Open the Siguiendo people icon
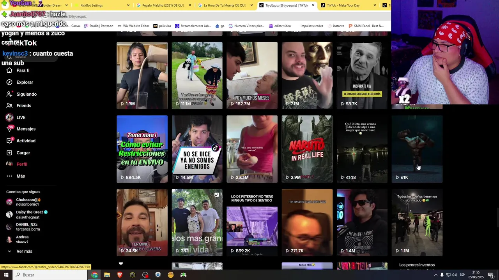Screen dimensions: 499x280 9,94
